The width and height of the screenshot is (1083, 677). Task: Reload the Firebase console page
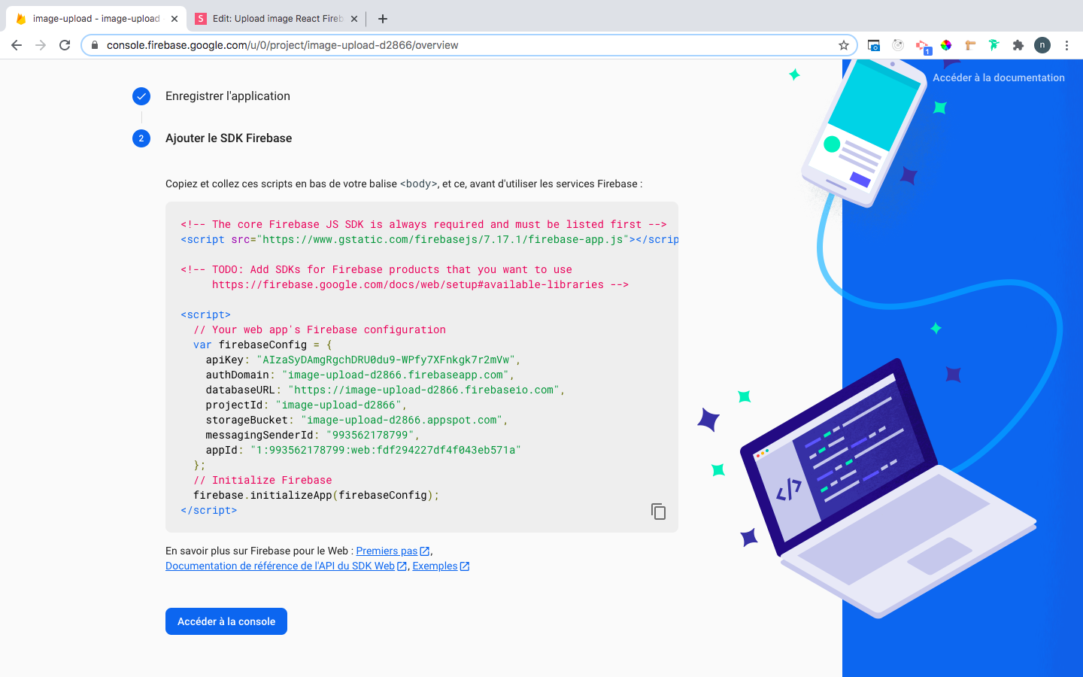click(x=65, y=45)
